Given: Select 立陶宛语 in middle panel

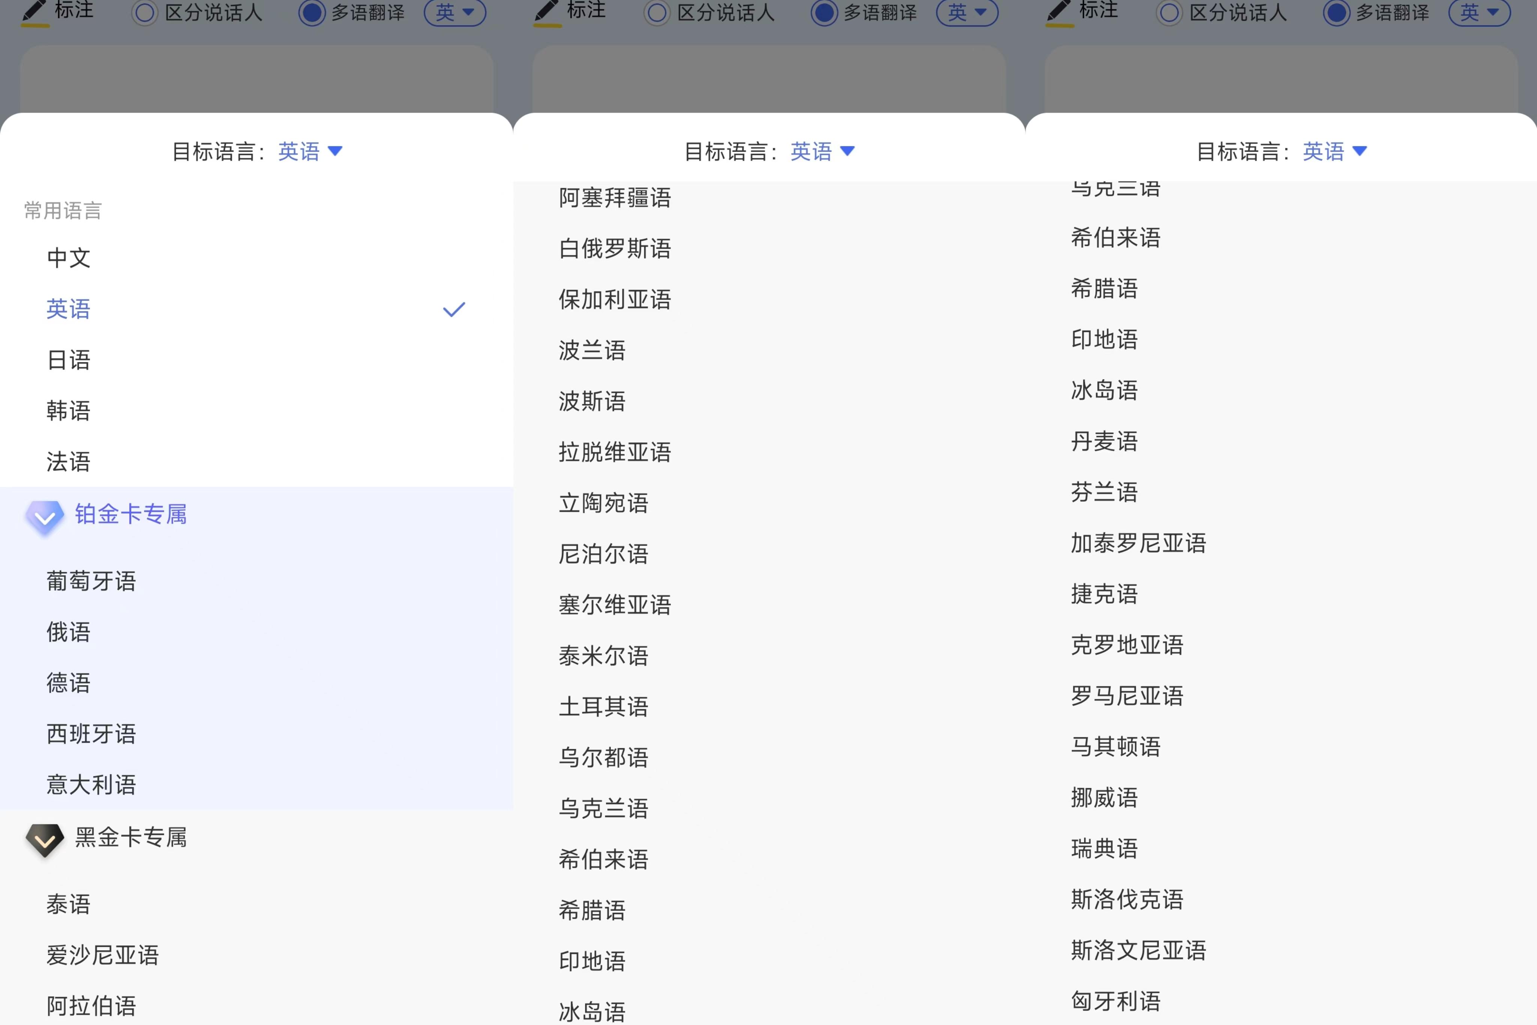Looking at the screenshot, I should pyautogui.click(x=603, y=503).
